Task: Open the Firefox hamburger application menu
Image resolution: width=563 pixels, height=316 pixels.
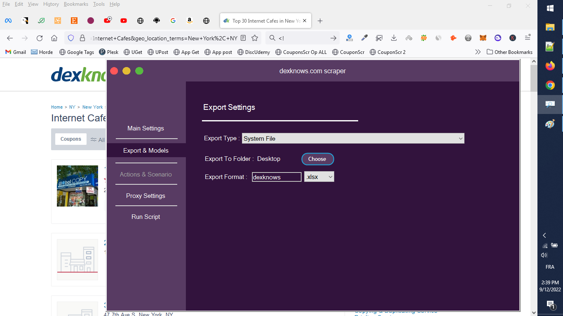Action: pos(528,38)
